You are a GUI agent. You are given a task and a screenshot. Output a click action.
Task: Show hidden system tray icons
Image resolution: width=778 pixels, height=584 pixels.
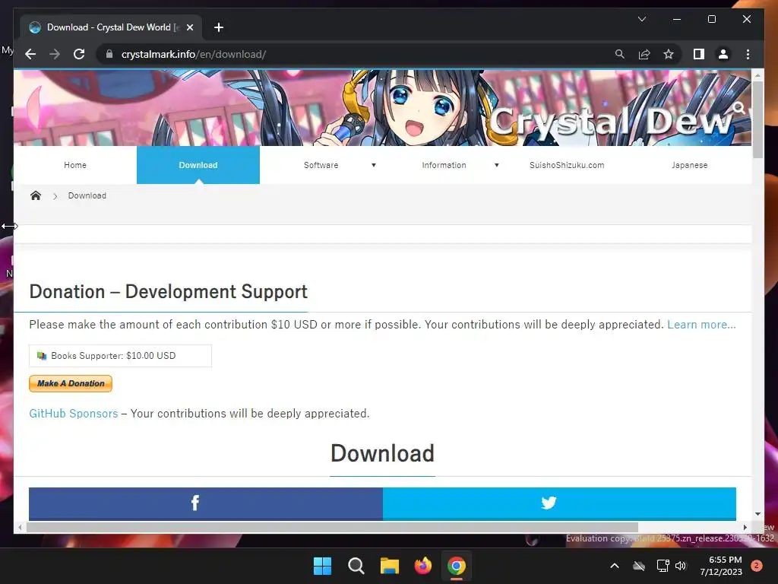614,566
